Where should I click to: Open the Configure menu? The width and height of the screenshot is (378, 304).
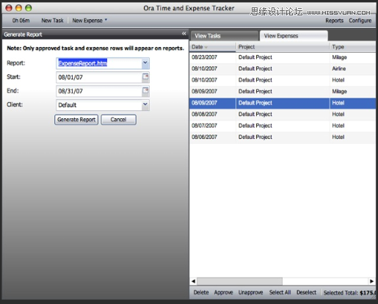pos(360,21)
